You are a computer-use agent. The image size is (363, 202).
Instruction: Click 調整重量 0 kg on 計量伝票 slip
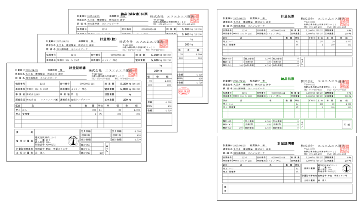[343, 31]
